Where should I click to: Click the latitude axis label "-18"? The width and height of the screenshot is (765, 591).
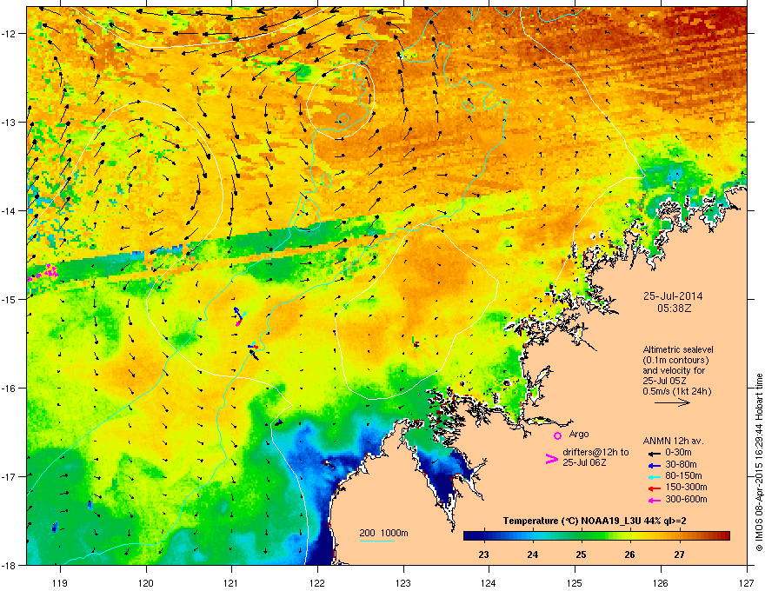[9, 565]
